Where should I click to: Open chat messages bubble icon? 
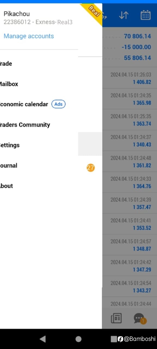pos(140,318)
